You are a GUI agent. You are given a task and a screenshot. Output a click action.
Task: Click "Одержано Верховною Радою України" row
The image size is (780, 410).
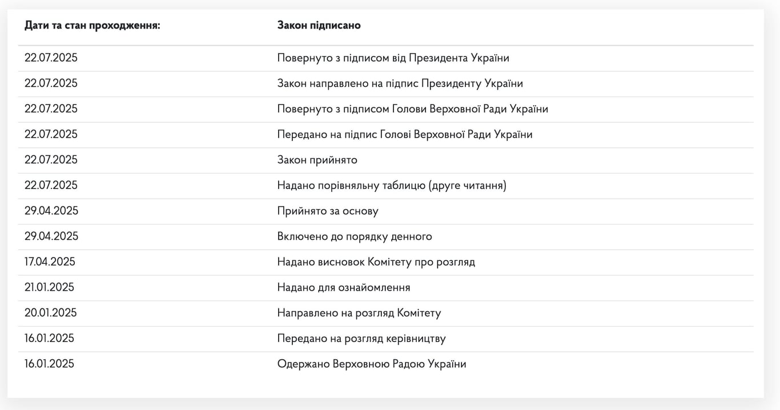pyautogui.click(x=372, y=363)
